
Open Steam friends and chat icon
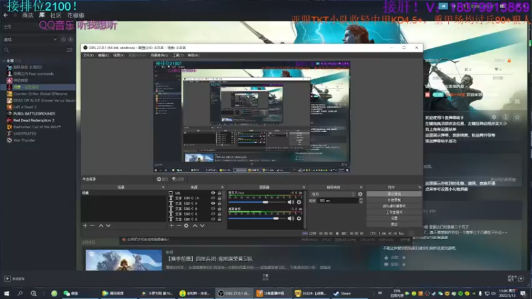pyautogui.click(x=521, y=278)
